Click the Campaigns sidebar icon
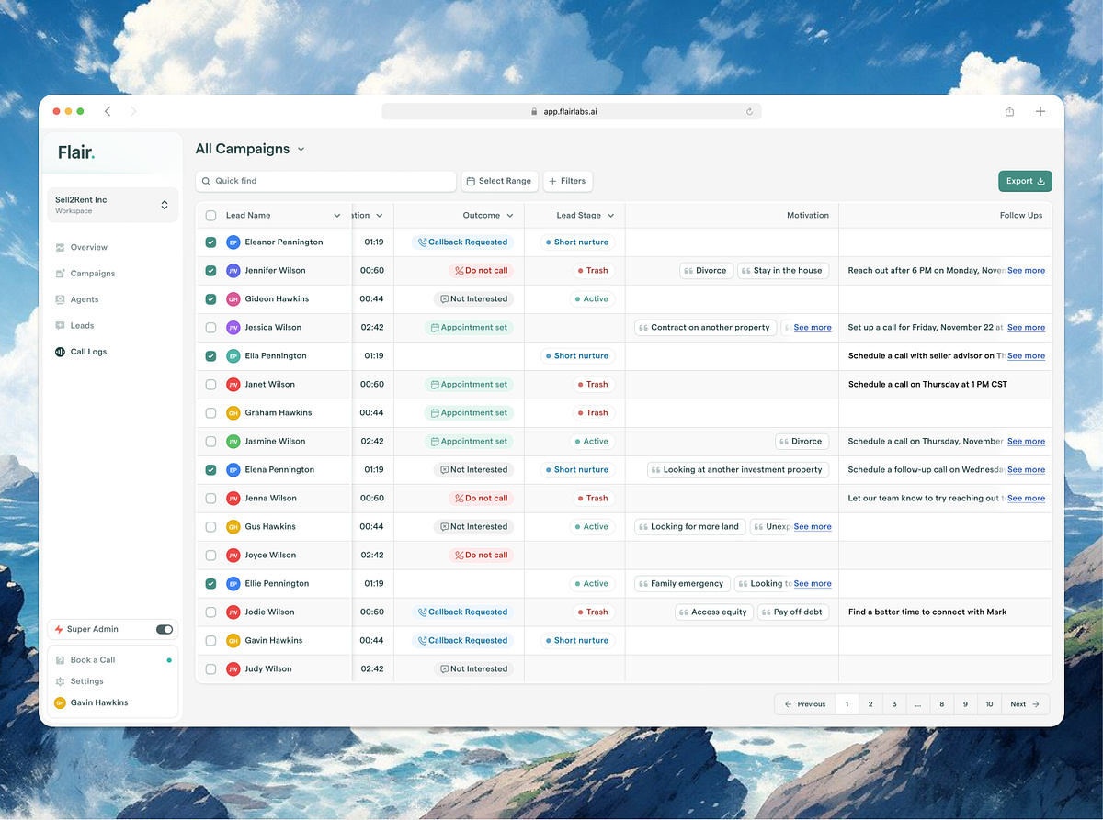 (x=60, y=274)
